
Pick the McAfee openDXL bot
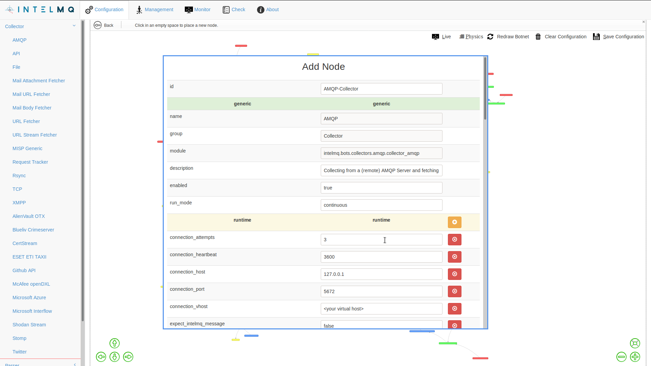coord(31,284)
